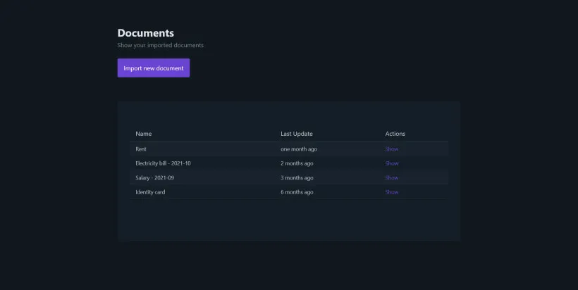Open Show link for Identity card
The width and height of the screenshot is (578, 290).
(x=391, y=192)
